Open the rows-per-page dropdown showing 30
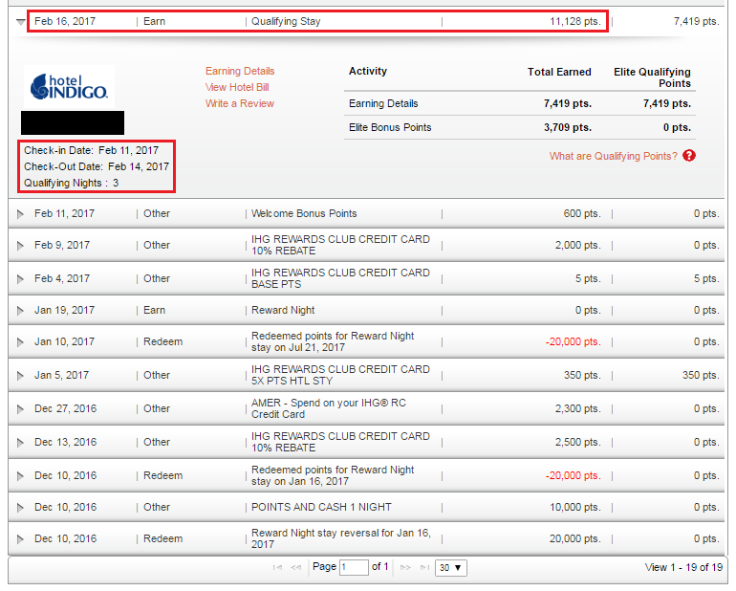 click(450, 568)
